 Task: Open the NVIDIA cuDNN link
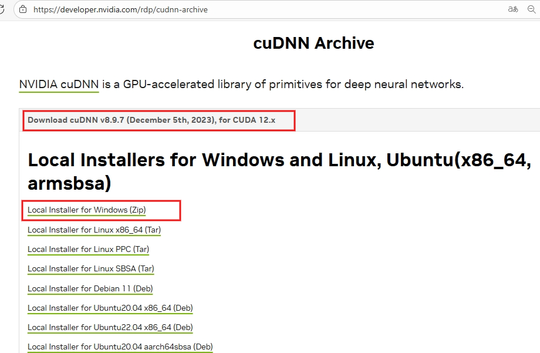[x=59, y=85]
